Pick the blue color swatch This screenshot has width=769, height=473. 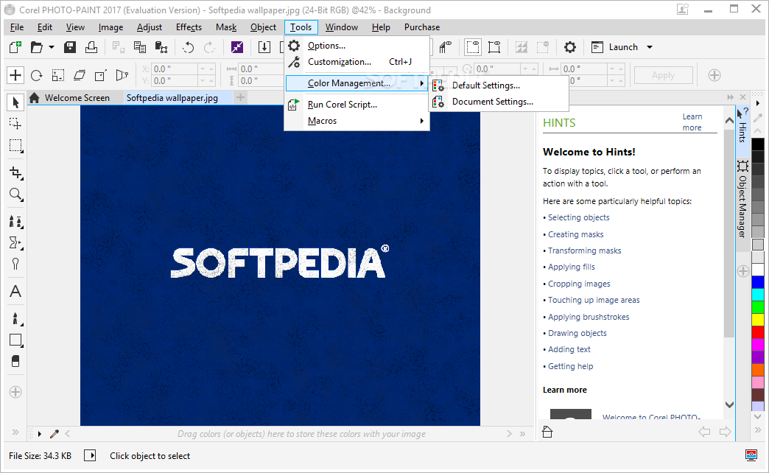pos(758,282)
